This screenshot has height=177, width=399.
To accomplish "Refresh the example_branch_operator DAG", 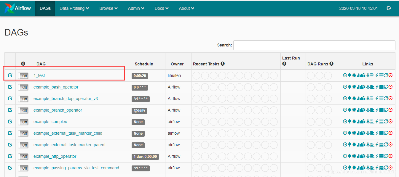I will tap(386, 110).
